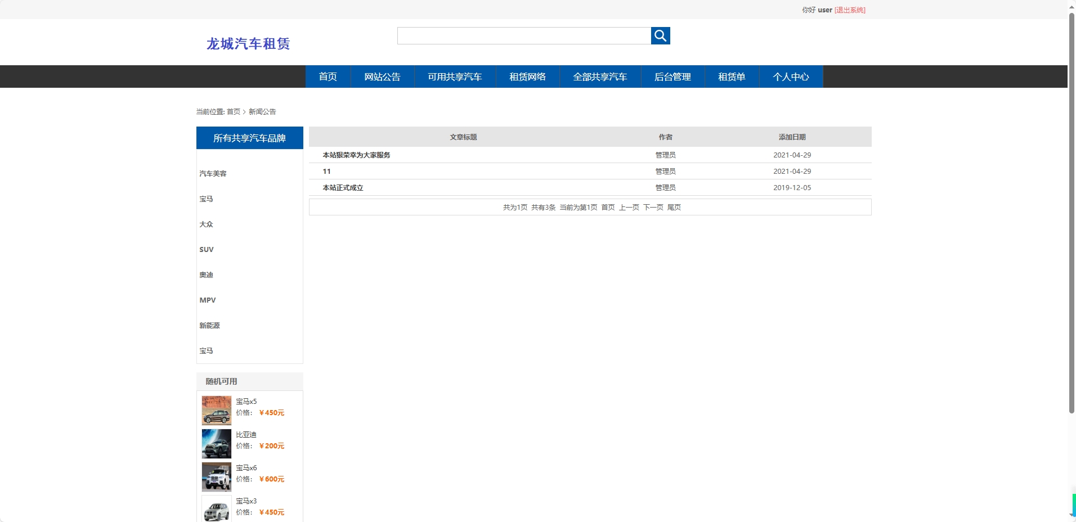Click 下一页 pagination link
1076x522 pixels.
click(653, 207)
